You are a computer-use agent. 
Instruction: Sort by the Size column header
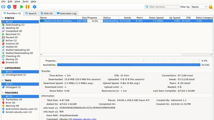pos(81,18)
